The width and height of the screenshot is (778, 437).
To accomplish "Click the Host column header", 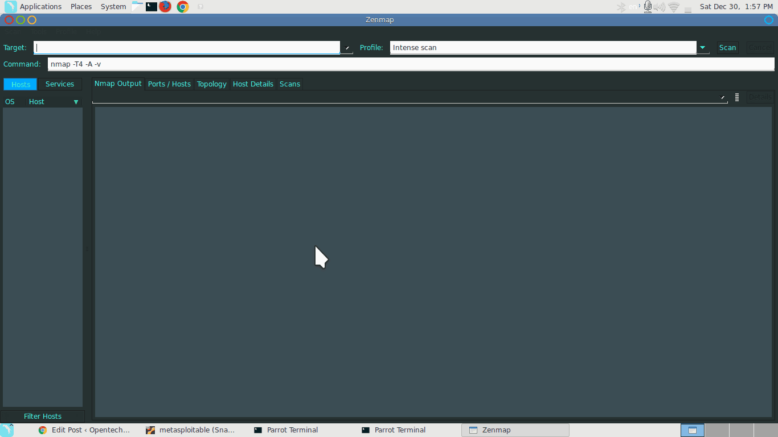I will pos(36,102).
